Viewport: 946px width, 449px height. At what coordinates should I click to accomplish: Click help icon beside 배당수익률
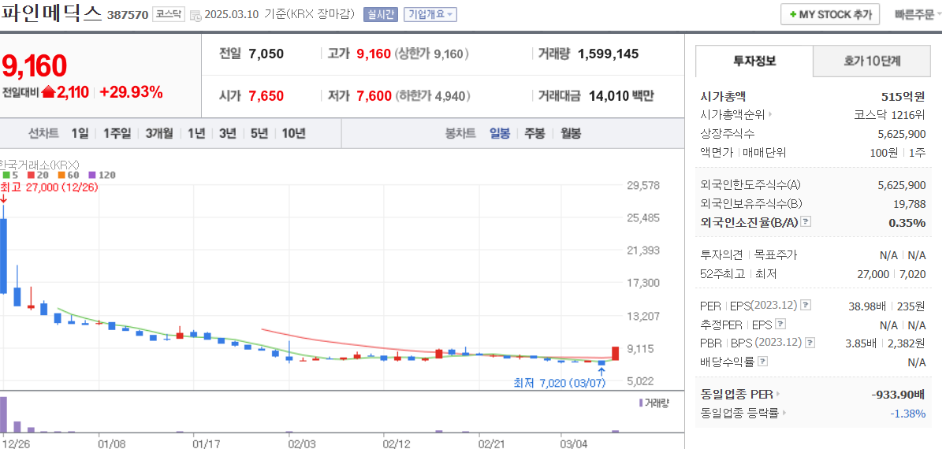tap(763, 362)
